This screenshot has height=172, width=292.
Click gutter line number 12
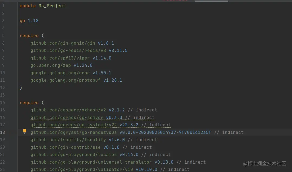pyautogui.click(x=2, y=88)
